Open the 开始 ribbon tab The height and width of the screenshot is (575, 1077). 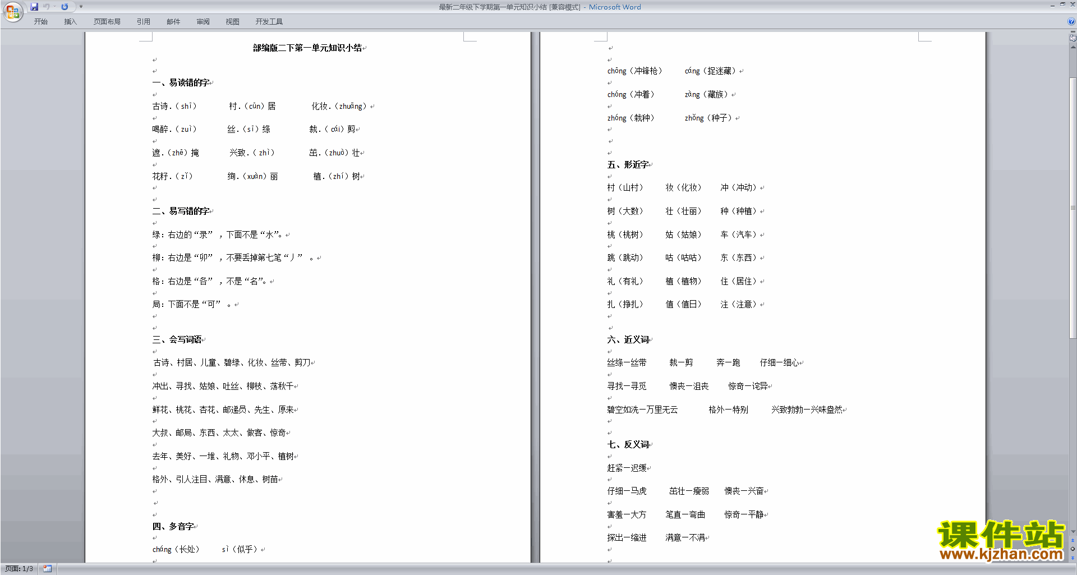tap(40, 22)
